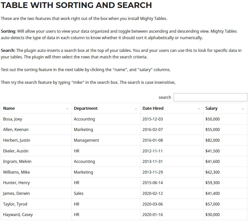Sort table by the Date Hired header

tap(153, 108)
